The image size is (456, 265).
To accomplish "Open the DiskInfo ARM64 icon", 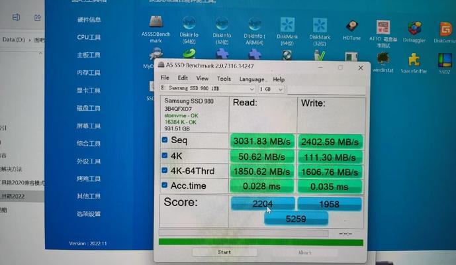I will point(254,25).
